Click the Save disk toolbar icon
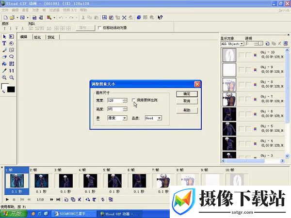Screen dimensions: 291x218 pyautogui.click(x=22, y=17)
